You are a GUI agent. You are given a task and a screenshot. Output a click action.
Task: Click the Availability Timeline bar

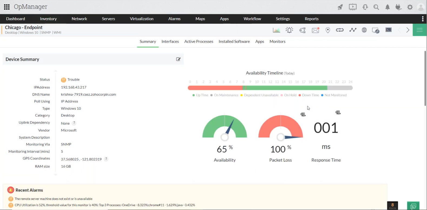click(x=270, y=88)
